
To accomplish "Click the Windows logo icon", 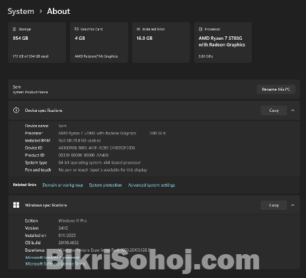I will (x=16, y=205).
